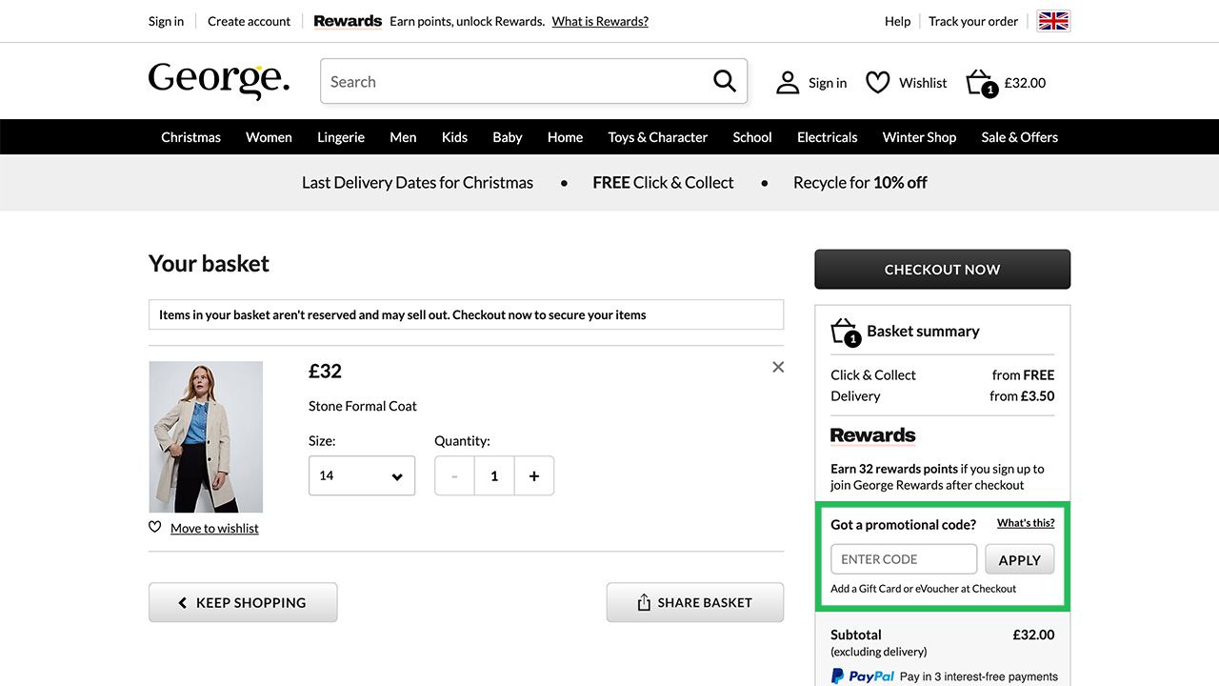Click Last Delivery Dates for Christmas
The image size is (1219, 686).
[417, 183]
